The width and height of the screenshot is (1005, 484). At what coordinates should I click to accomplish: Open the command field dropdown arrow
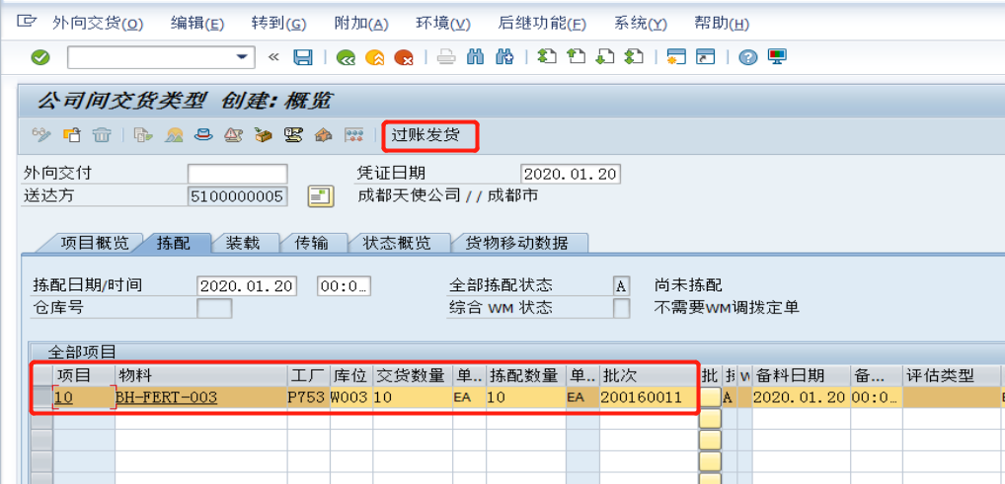click(x=242, y=57)
